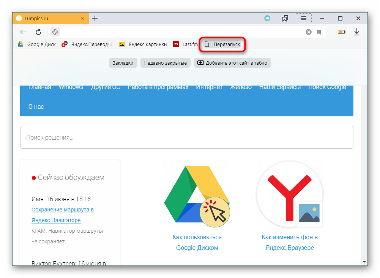Open the downloads arrow icon
This screenshot has width=380, height=278.
click(356, 32)
